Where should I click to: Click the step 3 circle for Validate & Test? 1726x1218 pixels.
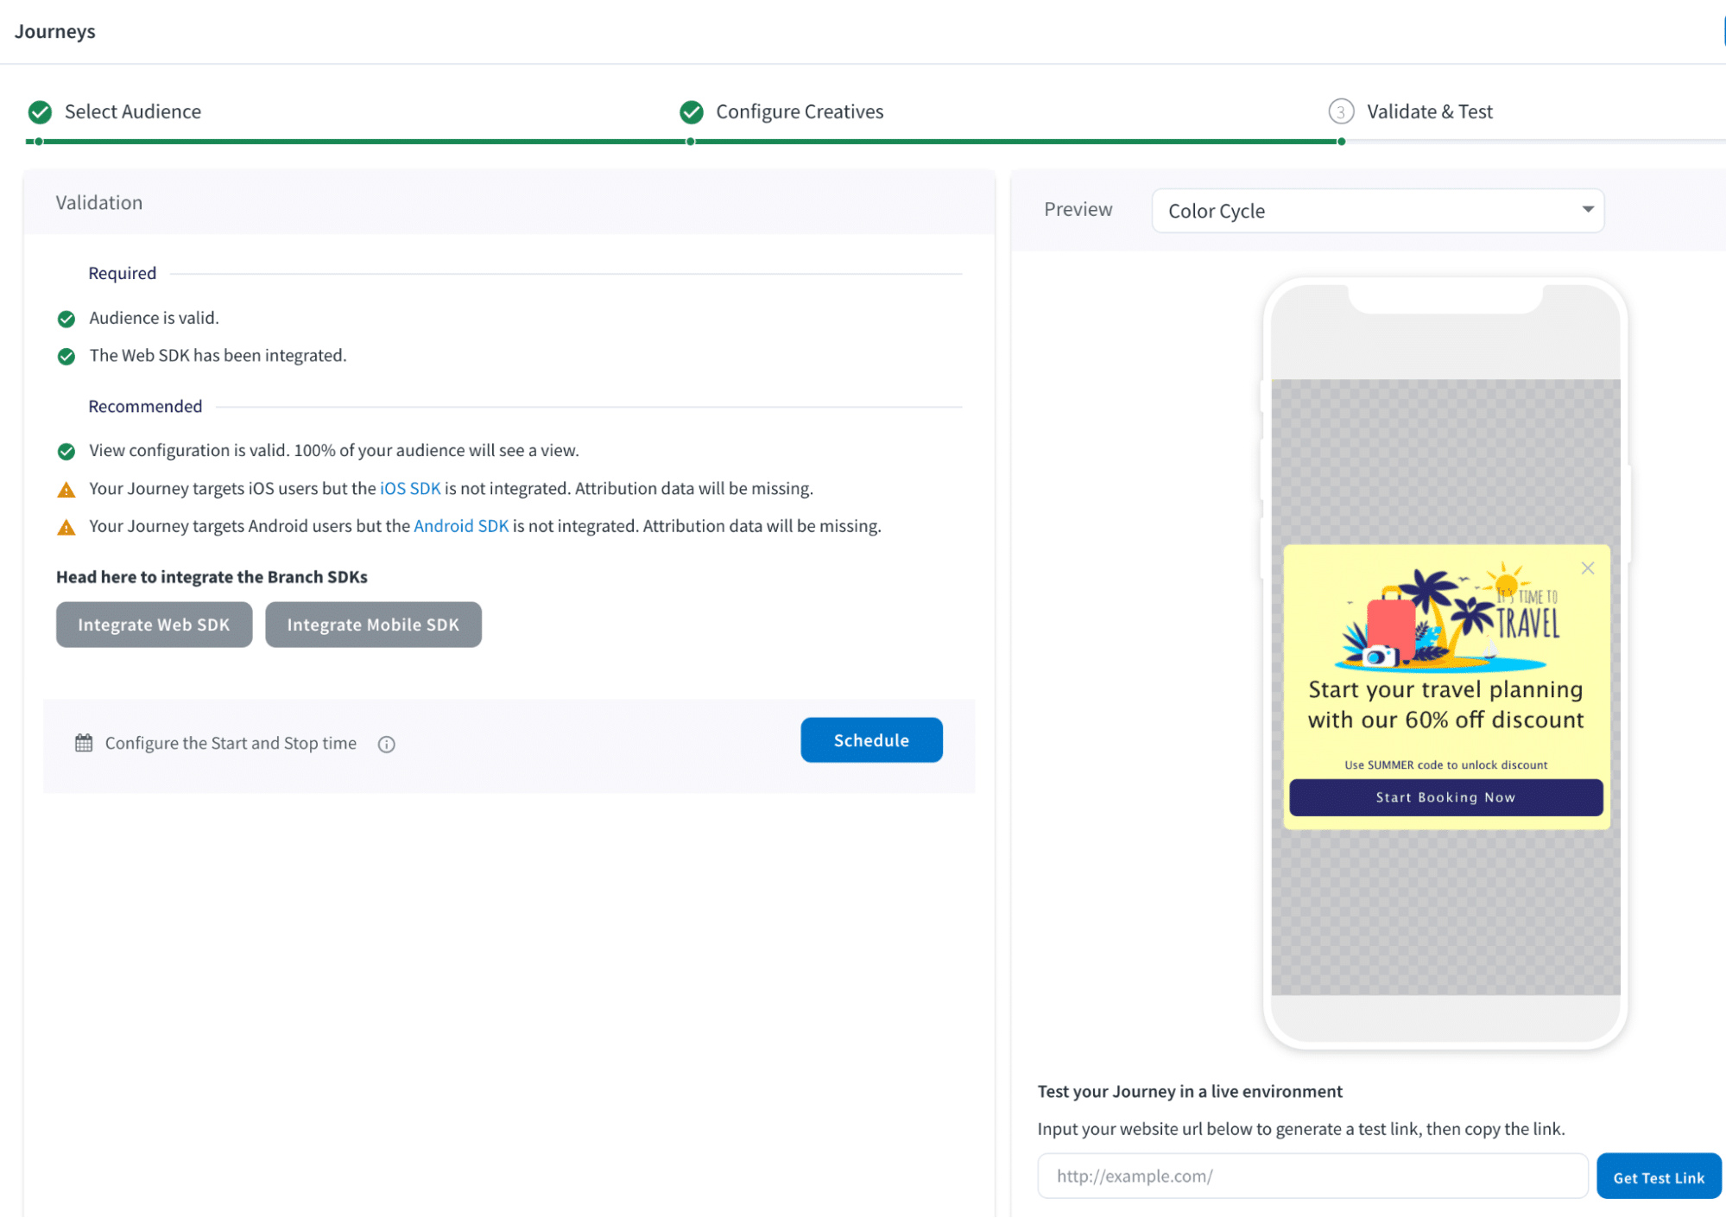pos(1339,111)
